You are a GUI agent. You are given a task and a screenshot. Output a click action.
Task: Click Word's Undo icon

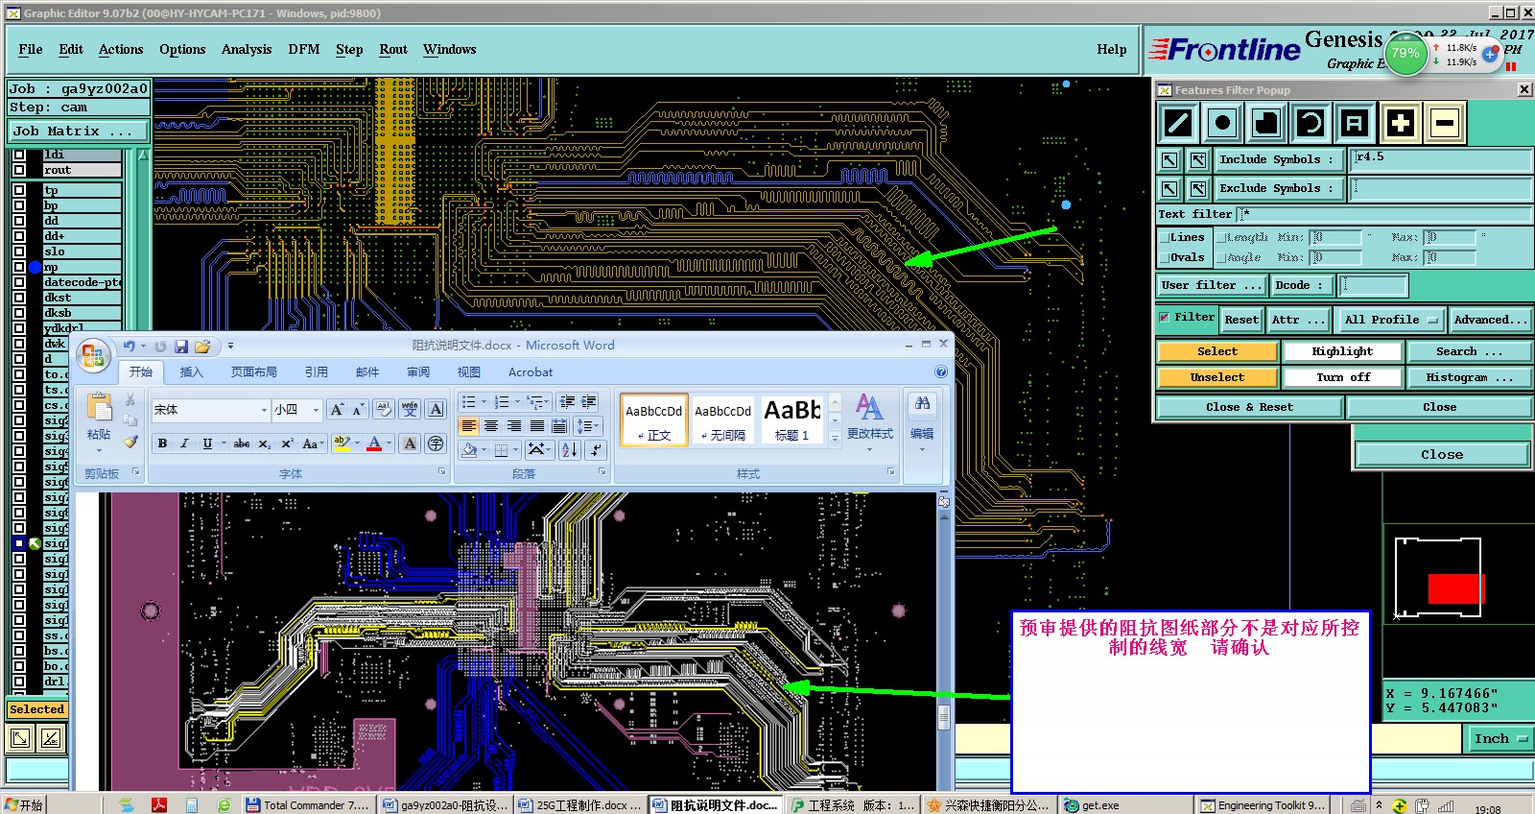click(130, 347)
